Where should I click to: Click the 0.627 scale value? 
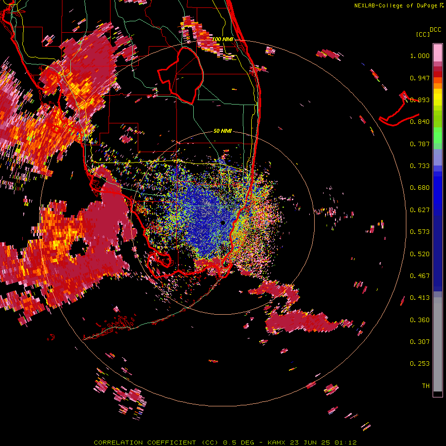[x=420, y=210]
